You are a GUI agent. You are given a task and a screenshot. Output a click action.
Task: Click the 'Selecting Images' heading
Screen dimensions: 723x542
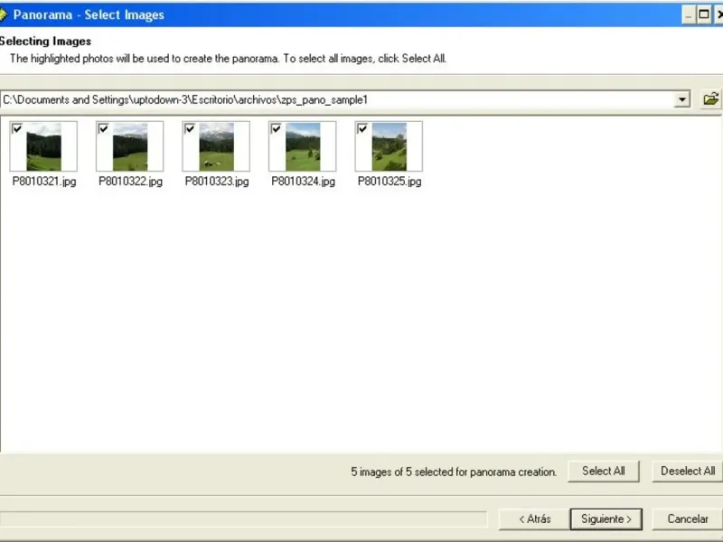pos(45,41)
